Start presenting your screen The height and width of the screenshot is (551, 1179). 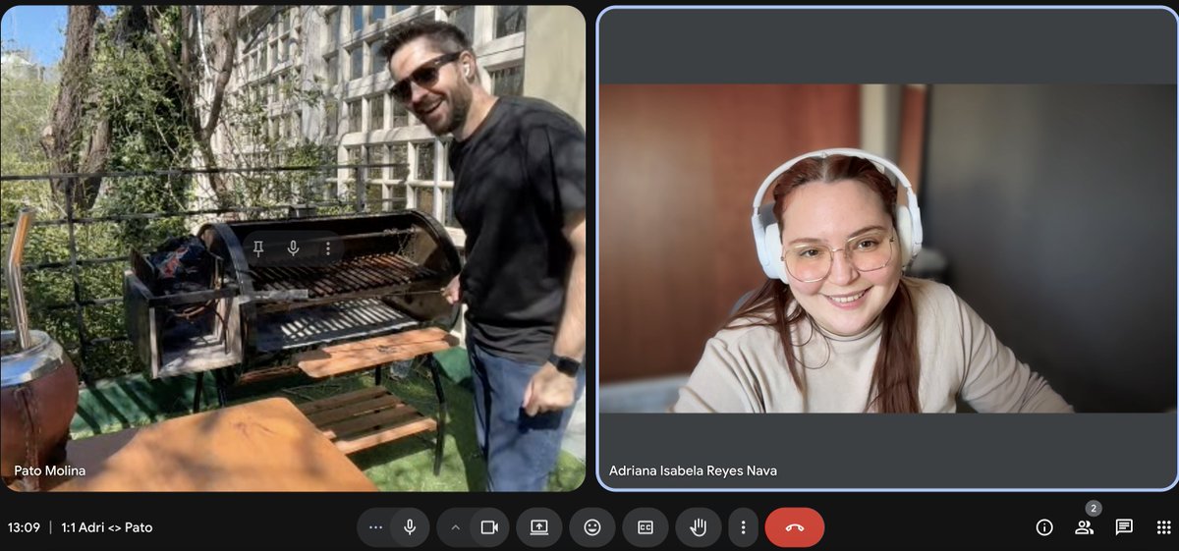tap(539, 527)
